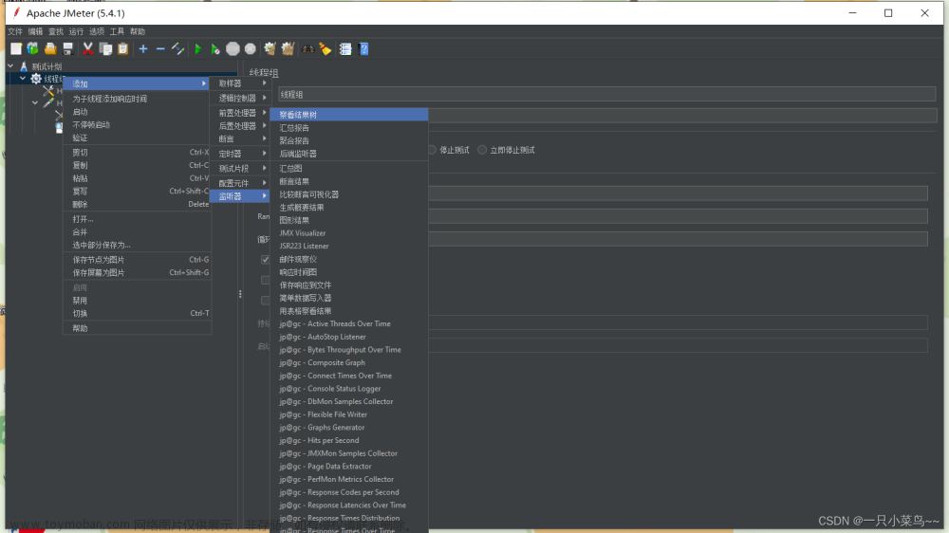This screenshot has width=949, height=533.
Task: Expand the 取样器 submenu
Action: [x=240, y=83]
